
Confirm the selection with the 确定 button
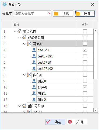pos(55,122)
